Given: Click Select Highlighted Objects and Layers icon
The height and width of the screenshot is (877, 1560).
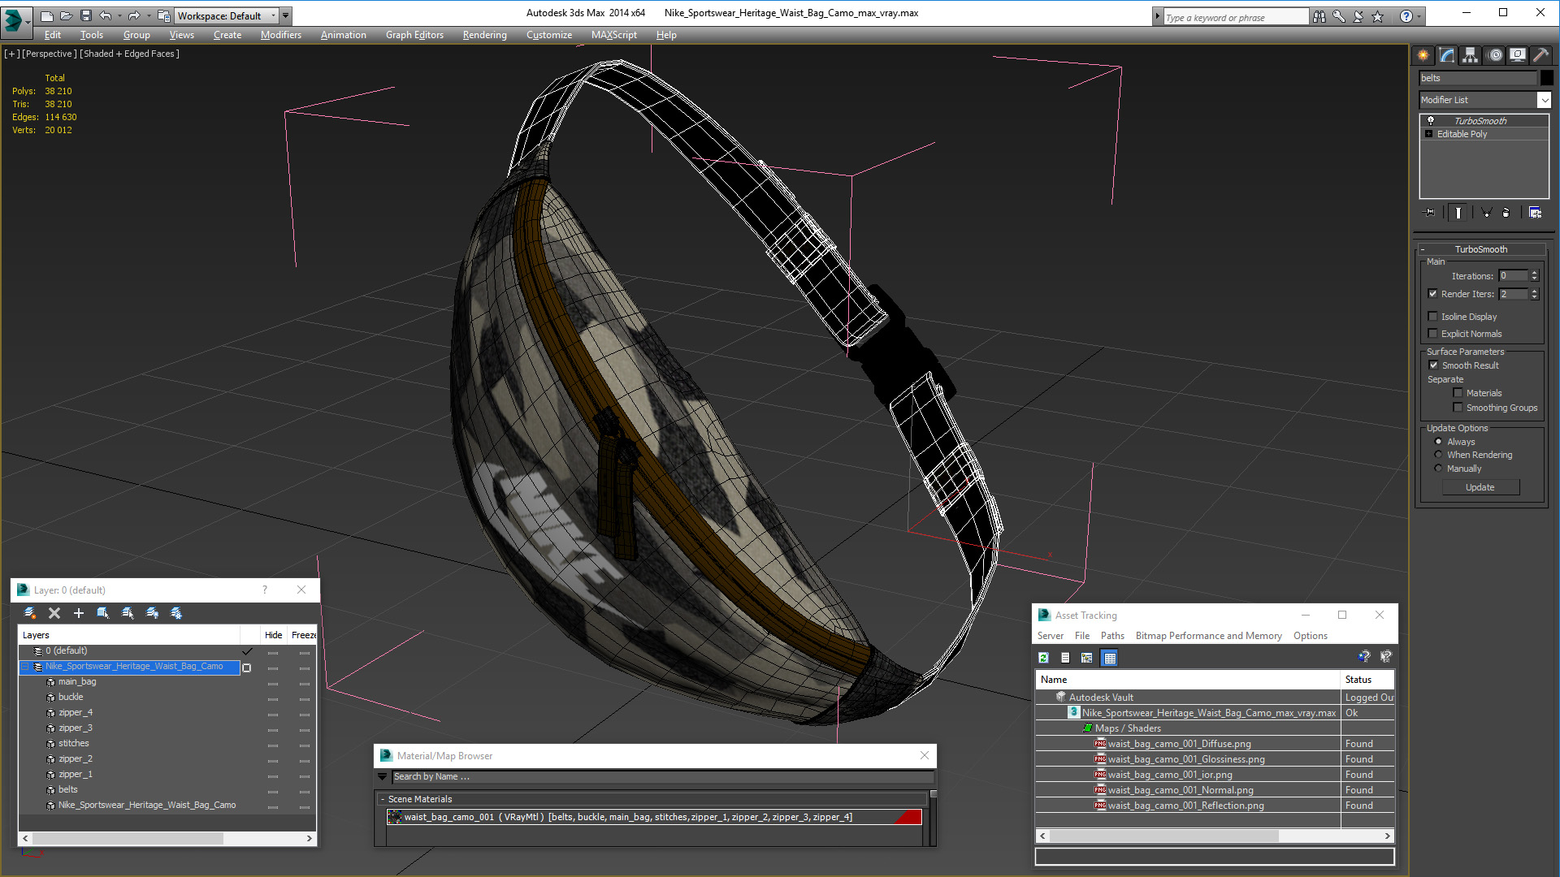Looking at the screenshot, I should click(103, 613).
